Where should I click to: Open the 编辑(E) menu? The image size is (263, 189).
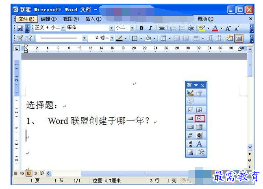(x=49, y=19)
